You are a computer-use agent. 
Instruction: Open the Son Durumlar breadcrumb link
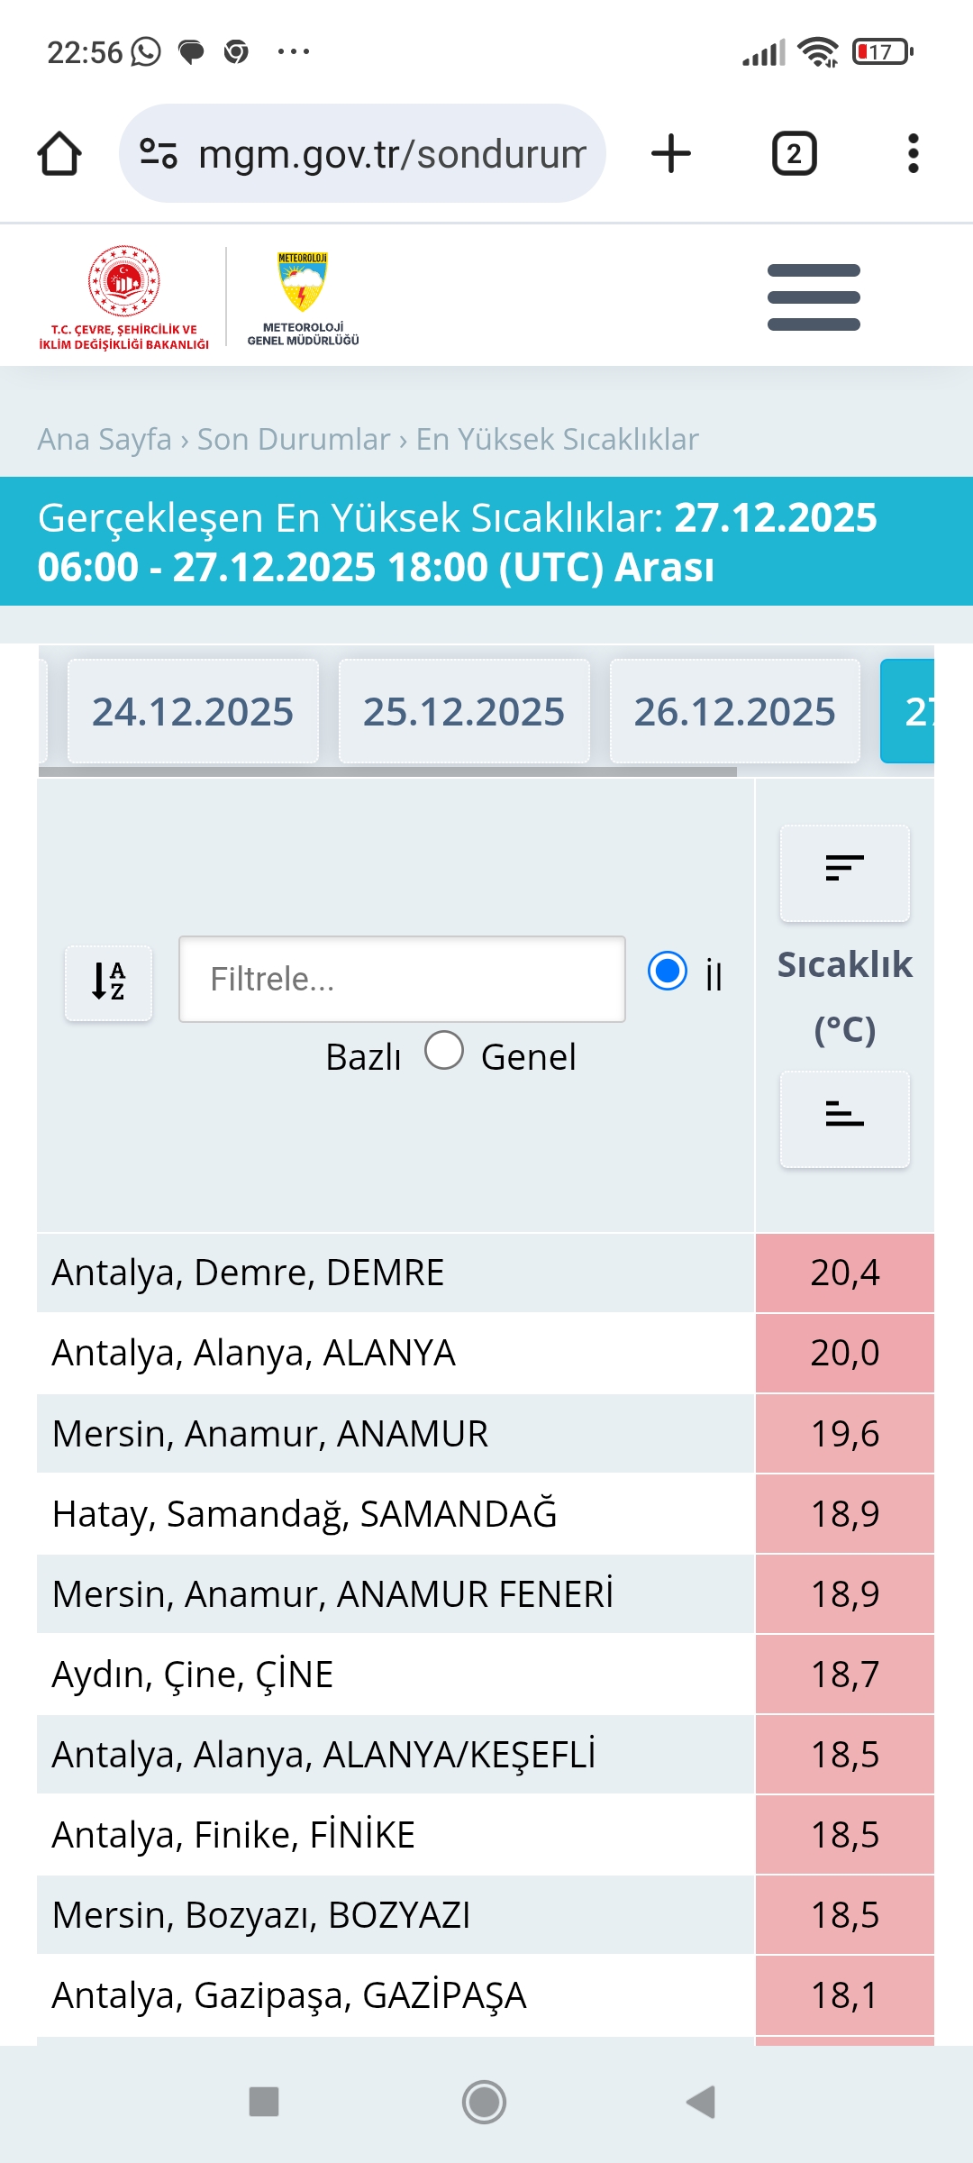click(x=294, y=439)
